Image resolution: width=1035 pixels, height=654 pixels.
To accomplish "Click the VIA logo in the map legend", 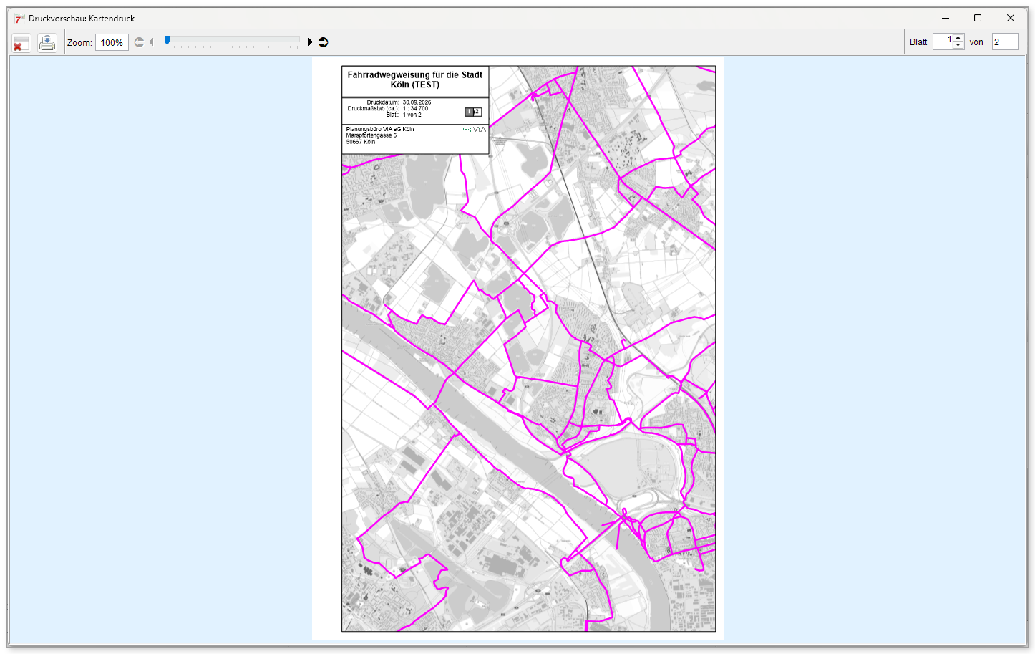I will point(474,130).
